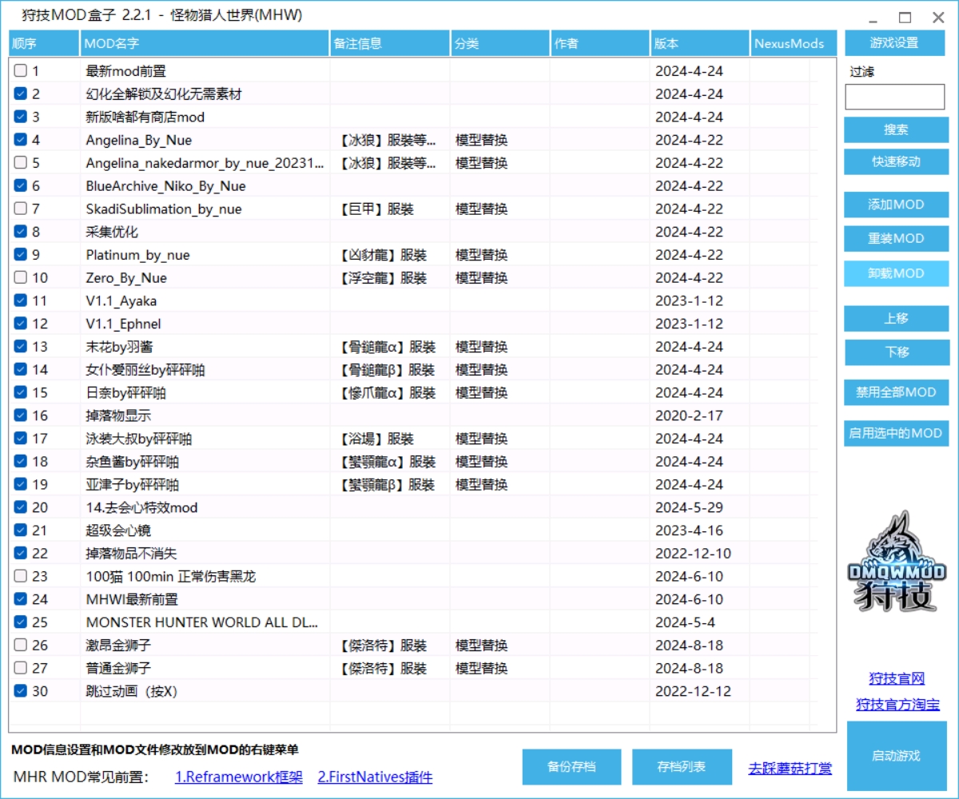Move mod down with 下移
Image resolution: width=959 pixels, height=799 pixels.
coord(897,352)
